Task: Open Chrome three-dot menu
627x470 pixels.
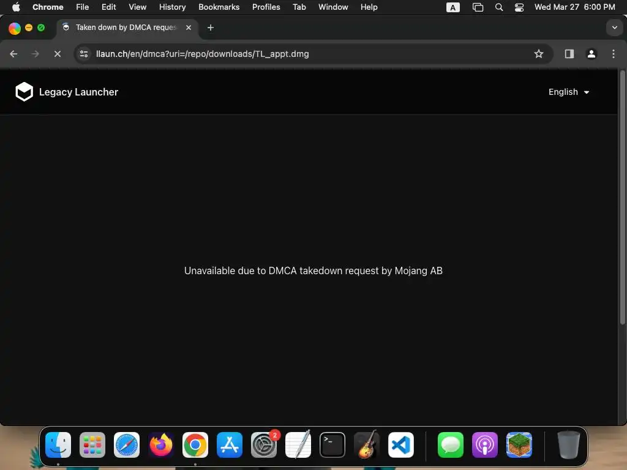Action: pos(614,54)
